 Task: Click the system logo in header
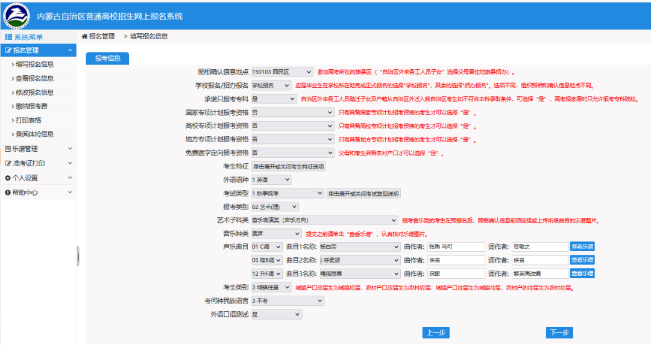tap(17, 16)
